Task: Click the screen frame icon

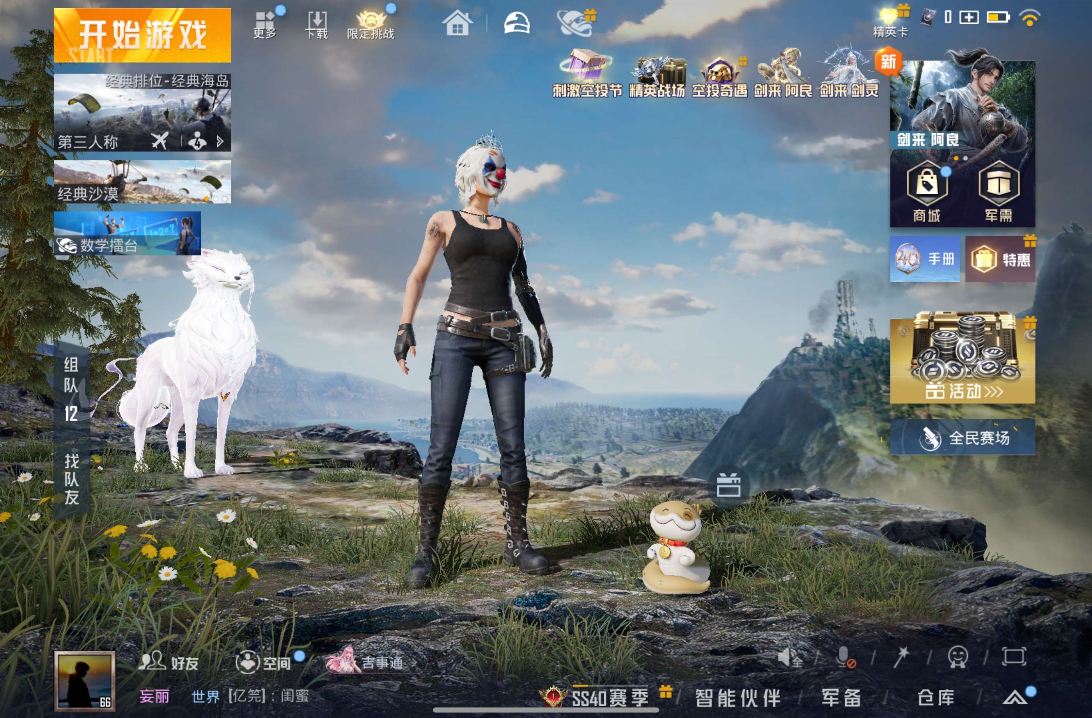Action: 1014,656
